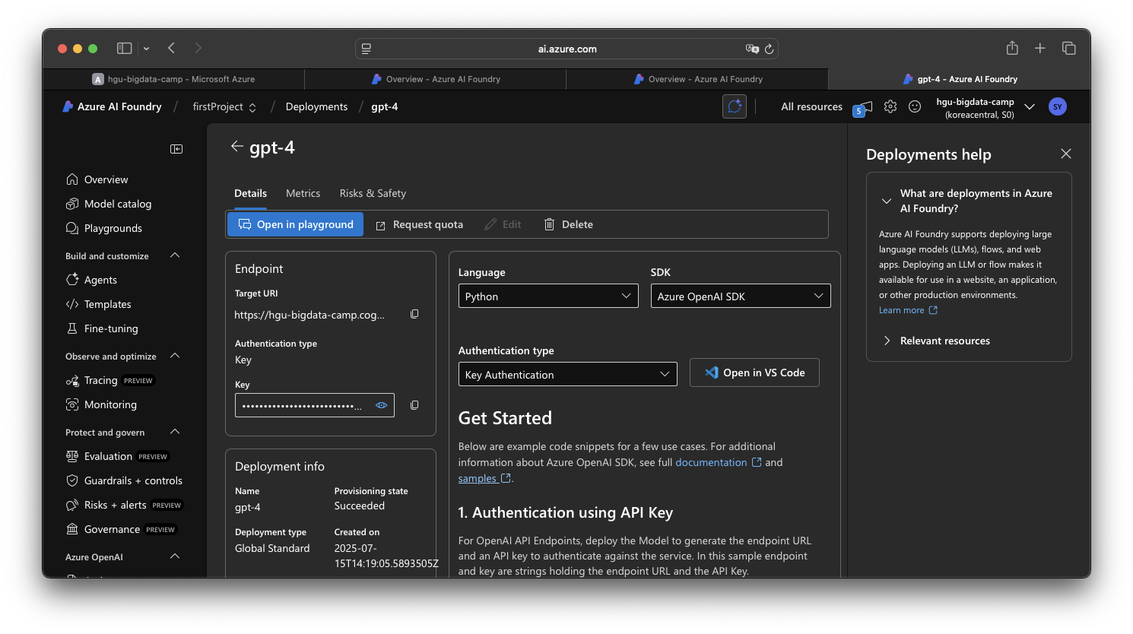Open Fine-tuning in the sidebar

coord(103,328)
